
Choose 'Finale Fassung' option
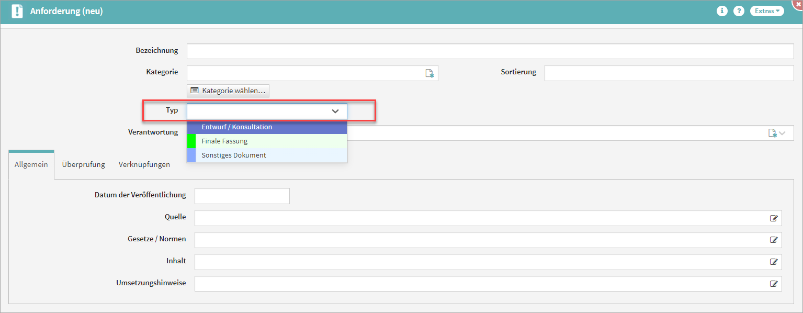[267, 141]
